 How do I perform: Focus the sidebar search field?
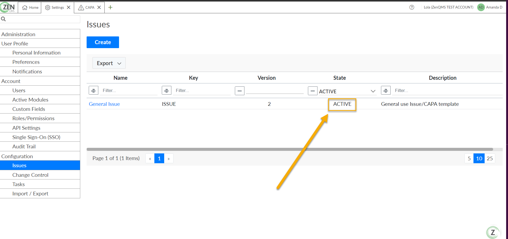(x=40, y=19)
